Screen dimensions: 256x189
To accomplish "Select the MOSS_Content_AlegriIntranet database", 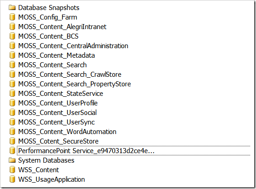I will (x=62, y=27).
